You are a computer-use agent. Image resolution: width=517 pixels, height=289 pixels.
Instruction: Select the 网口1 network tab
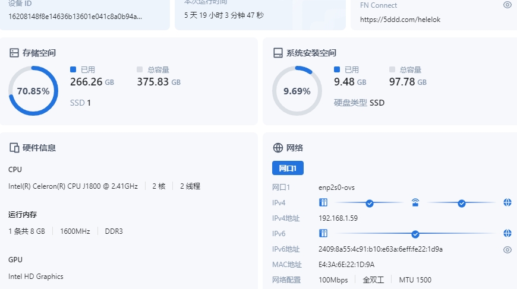pyautogui.click(x=288, y=168)
